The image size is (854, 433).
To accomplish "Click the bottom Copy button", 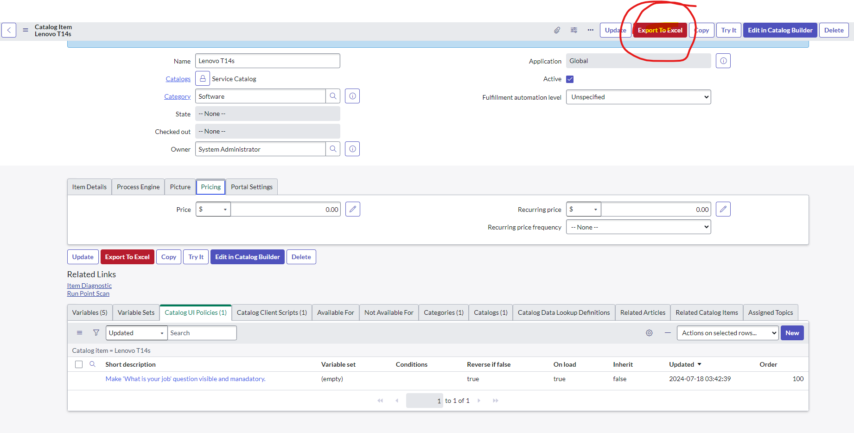I will pyautogui.click(x=169, y=257).
